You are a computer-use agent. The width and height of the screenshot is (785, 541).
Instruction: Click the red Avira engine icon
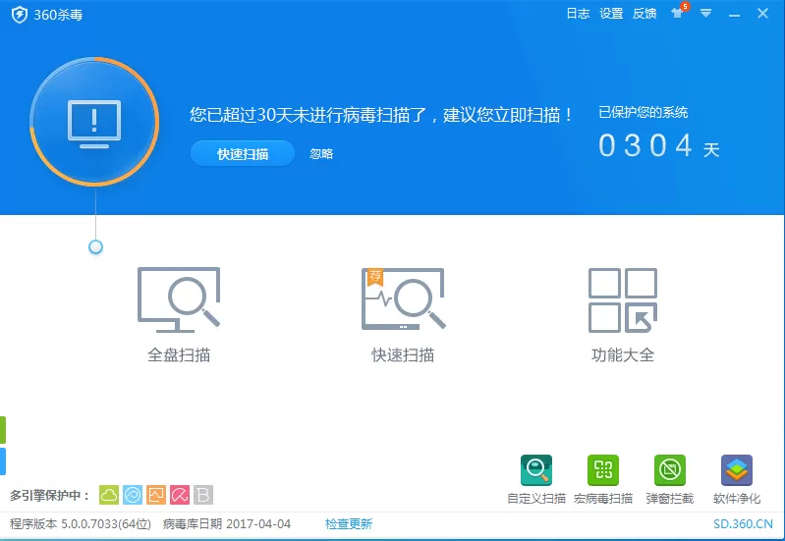pyautogui.click(x=180, y=495)
